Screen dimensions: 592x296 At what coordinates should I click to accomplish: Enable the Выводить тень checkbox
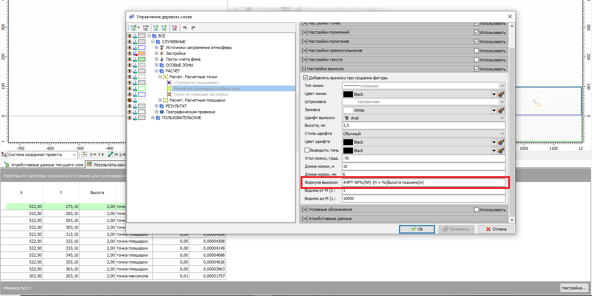pos(307,150)
